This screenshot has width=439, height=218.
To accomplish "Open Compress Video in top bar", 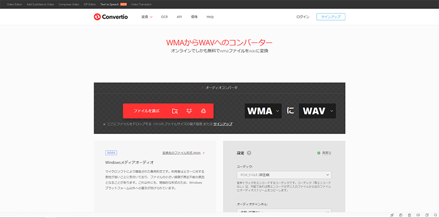I will 69,5.
